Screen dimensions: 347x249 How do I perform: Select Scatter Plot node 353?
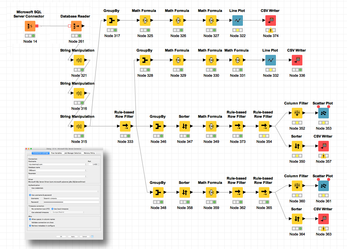tap(324, 113)
